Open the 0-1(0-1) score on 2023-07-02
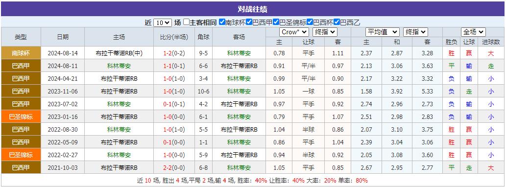The width and height of the screenshot is (506, 187). (x=174, y=104)
